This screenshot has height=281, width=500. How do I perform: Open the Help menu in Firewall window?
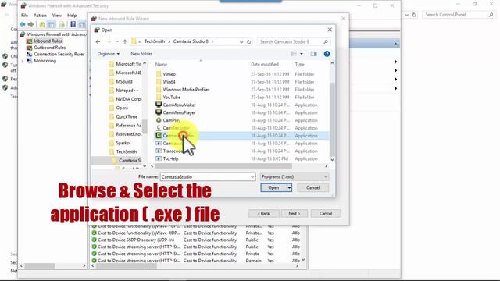(72, 16)
